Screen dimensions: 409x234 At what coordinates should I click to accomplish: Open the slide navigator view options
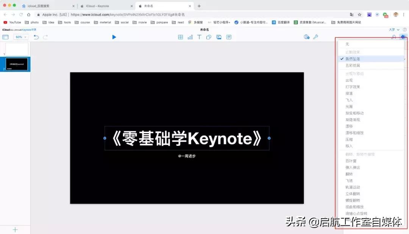pos(5,37)
